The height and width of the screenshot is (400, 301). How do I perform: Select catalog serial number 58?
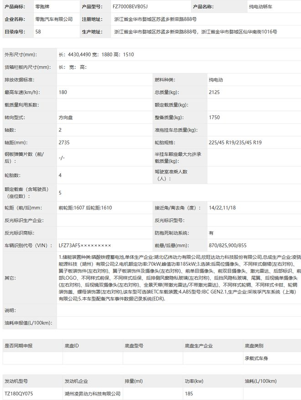click(38, 31)
